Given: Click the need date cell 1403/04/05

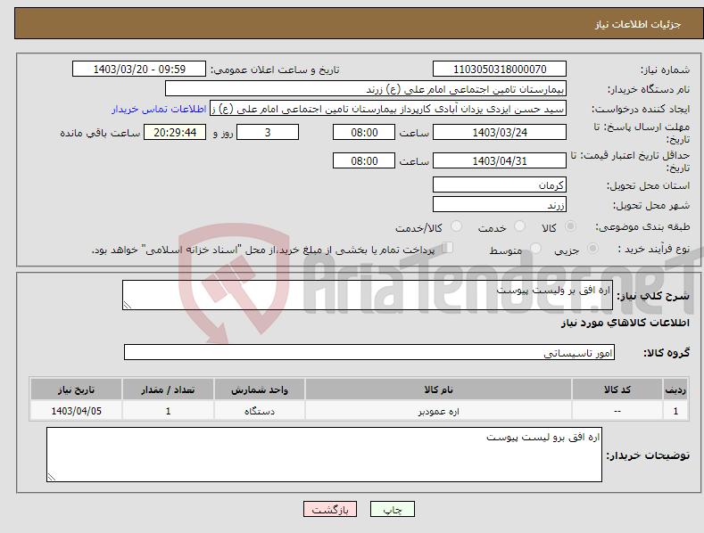Looking at the screenshot, I should click(77, 411).
